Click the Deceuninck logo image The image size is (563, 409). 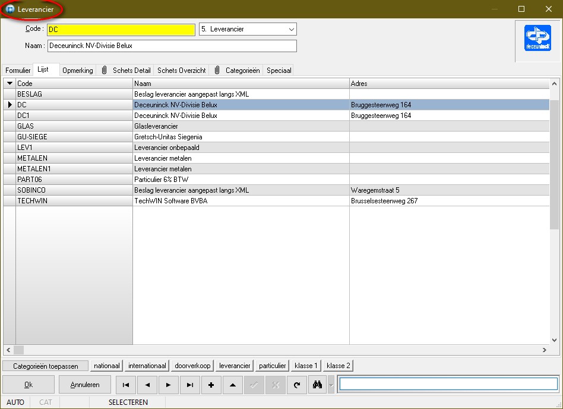(537, 38)
